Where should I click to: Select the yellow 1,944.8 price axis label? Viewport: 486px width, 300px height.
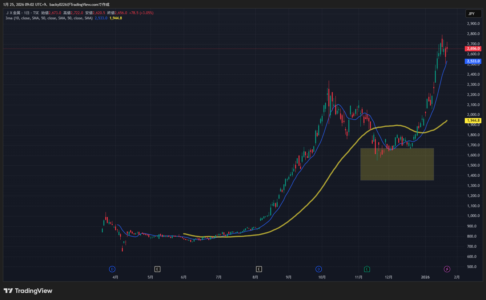(x=473, y=121)
